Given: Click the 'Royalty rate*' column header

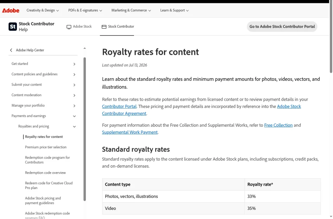Looking at the screenshot, I should click(x=283, y=184).
